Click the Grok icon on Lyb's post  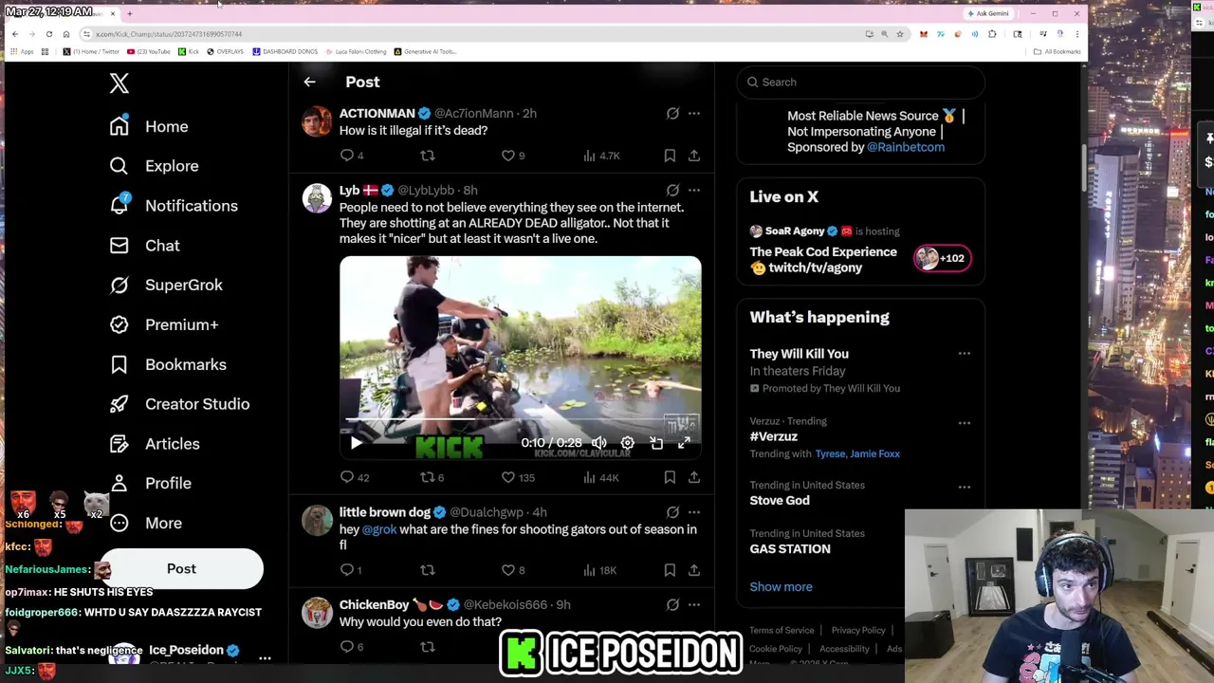click(672, 191)
